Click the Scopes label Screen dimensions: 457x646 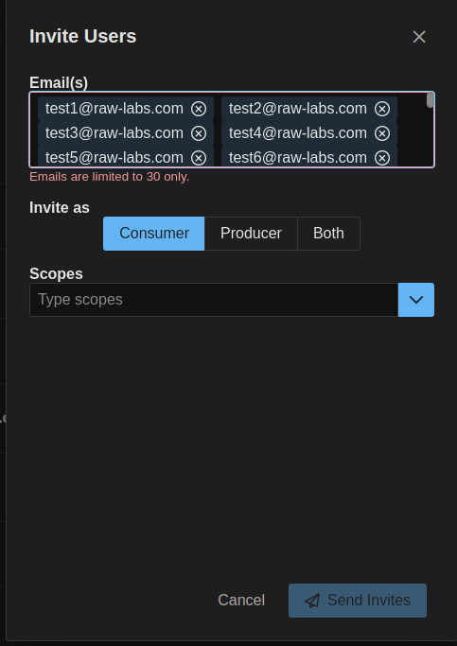(56, 274)
